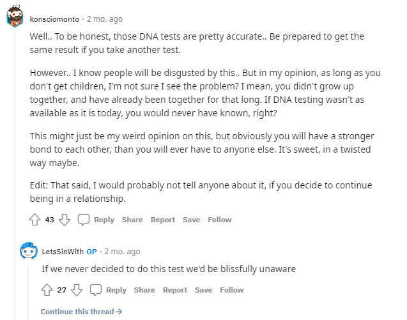Save LetsSinWith's reply

(203, 290)
